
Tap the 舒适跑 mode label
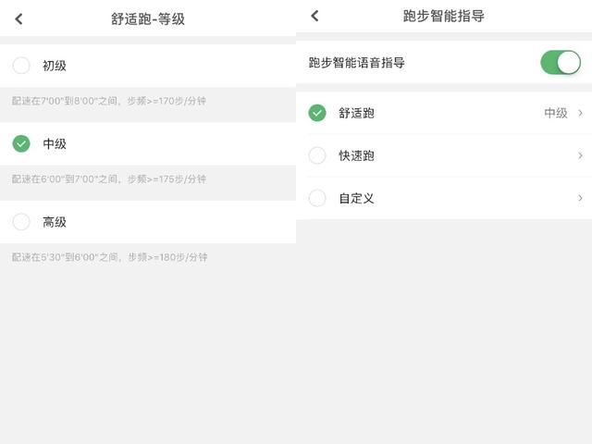[356, 113]
